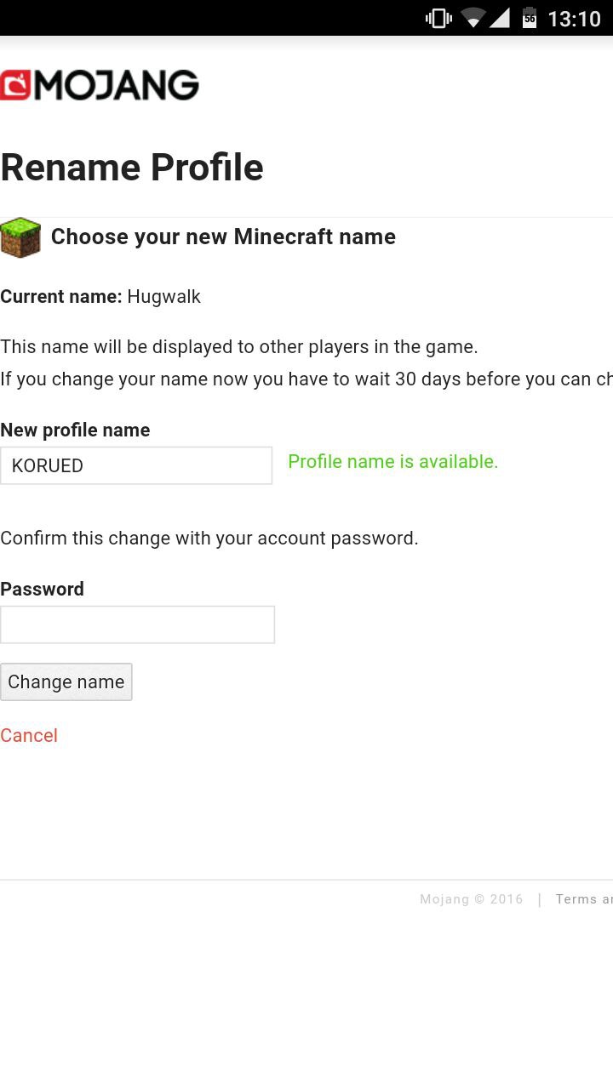Click the 'Profile name is available' message
The width and height of the screenshot is (613, 1089).
point(392,461)
